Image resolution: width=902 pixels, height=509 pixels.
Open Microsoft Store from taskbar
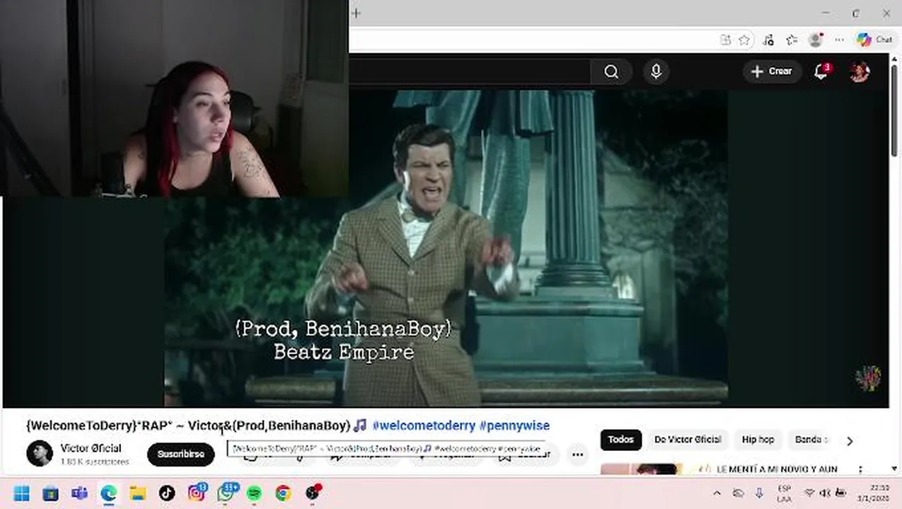50,493
